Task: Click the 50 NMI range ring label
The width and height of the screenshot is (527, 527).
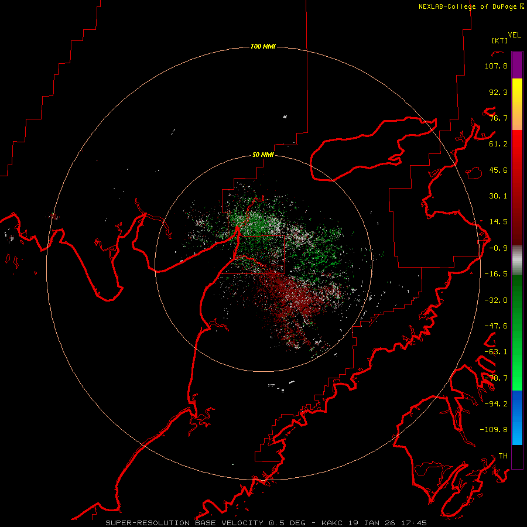Action: [263, 155]
